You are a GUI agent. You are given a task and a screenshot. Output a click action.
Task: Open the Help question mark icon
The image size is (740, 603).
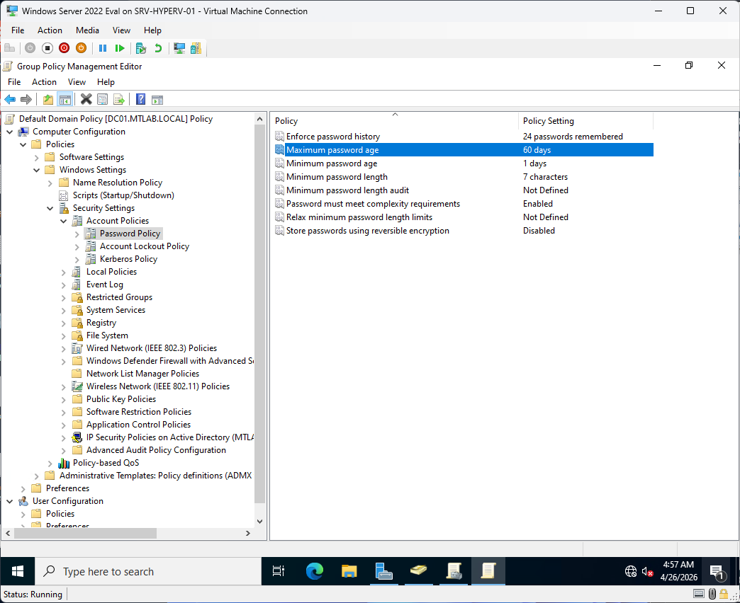coord(140,99)
